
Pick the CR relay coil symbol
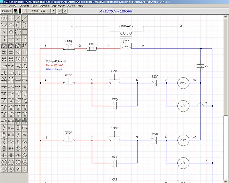25,46
